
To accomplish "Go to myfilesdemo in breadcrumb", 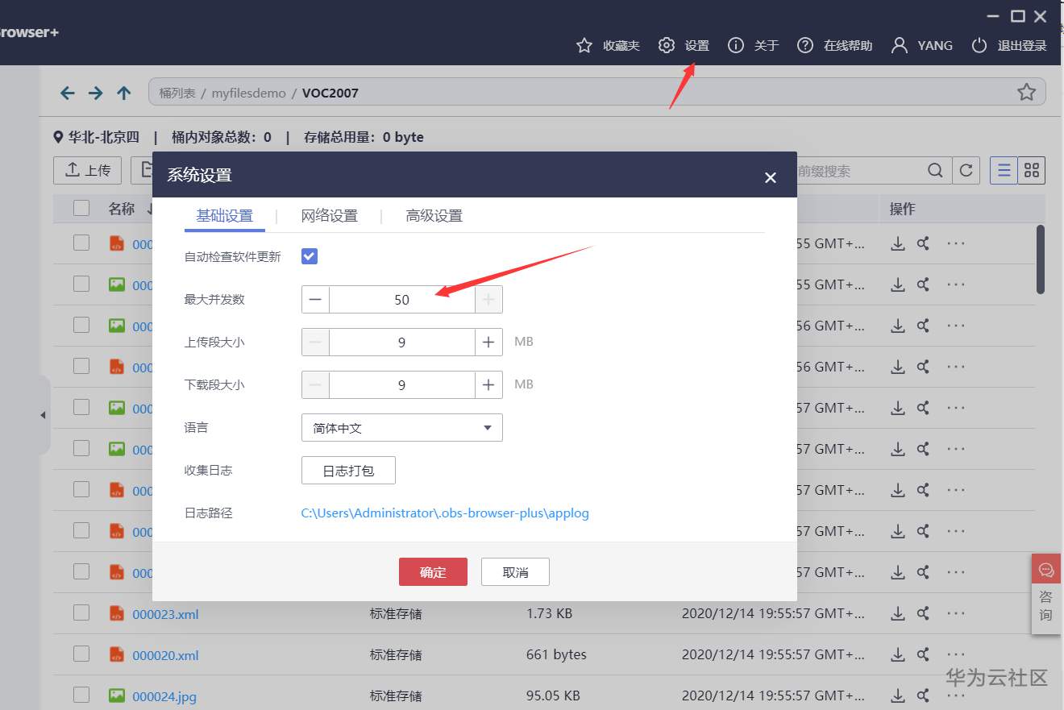I will (x=249, y=93).
